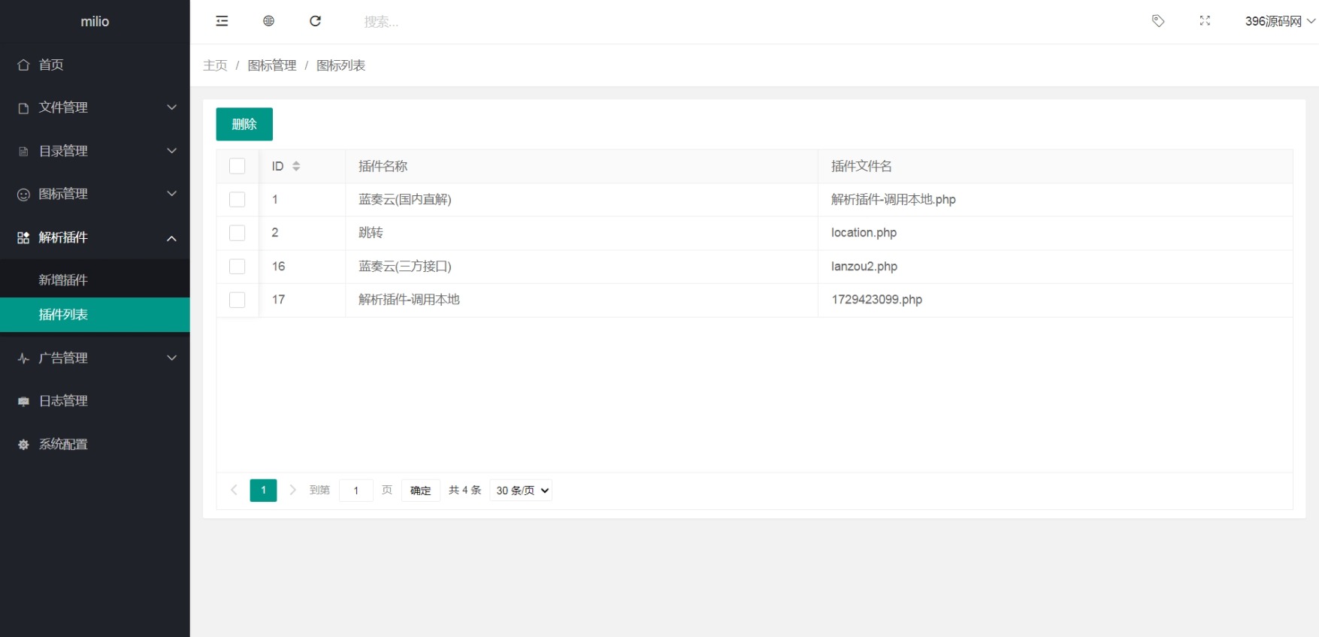This screenshot has width=1319, height=637.
Task: Click the 图标管理 breadcrumb link
Action: coord(272,65)
